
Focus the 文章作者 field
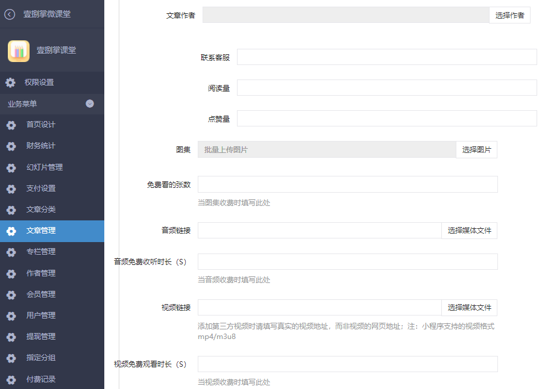[345, 15]
